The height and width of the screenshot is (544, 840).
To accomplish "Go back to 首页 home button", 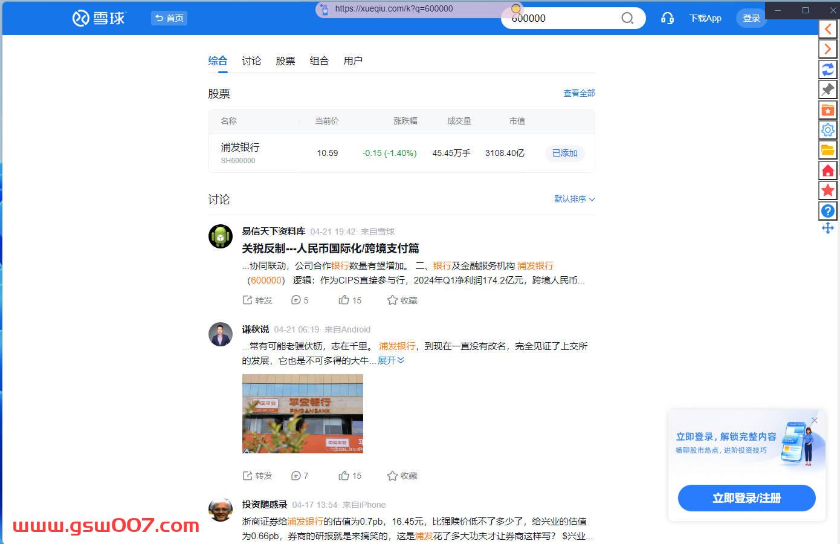I will 169,18.
